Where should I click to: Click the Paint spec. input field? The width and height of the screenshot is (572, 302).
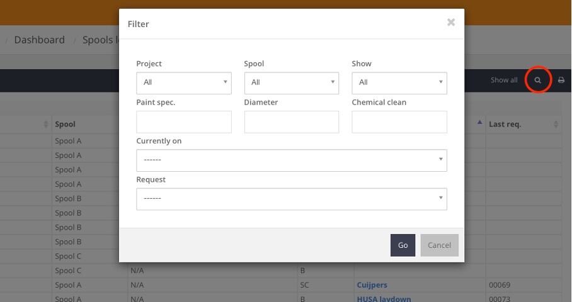pyautogui.click(x=183, y=121)
